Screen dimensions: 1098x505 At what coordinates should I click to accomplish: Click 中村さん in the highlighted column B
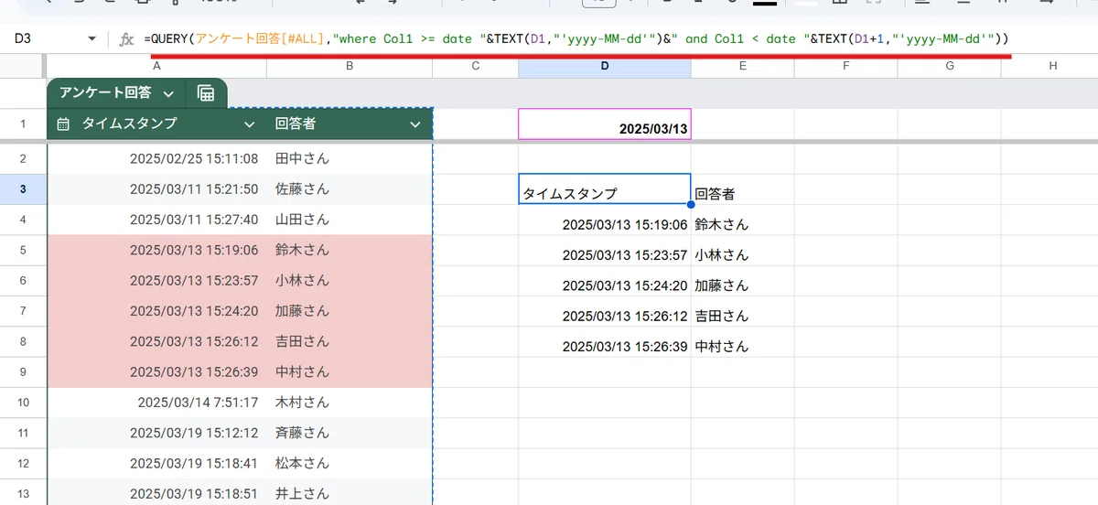coord(350,371)
